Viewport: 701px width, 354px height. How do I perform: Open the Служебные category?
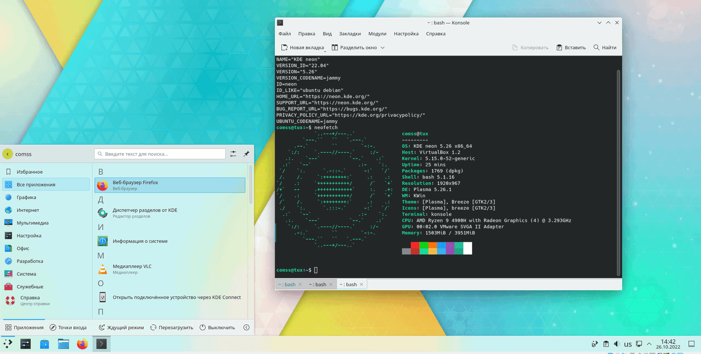point(46,287)
